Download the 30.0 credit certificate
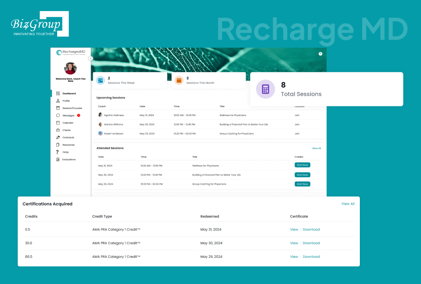This screenshot has height=284, width=421. 311,243
